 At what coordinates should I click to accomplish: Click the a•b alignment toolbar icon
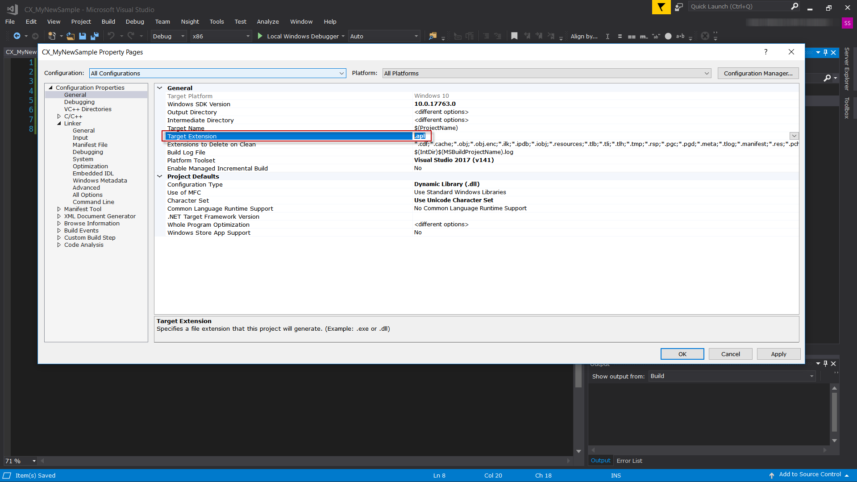[x=680, y=36]
